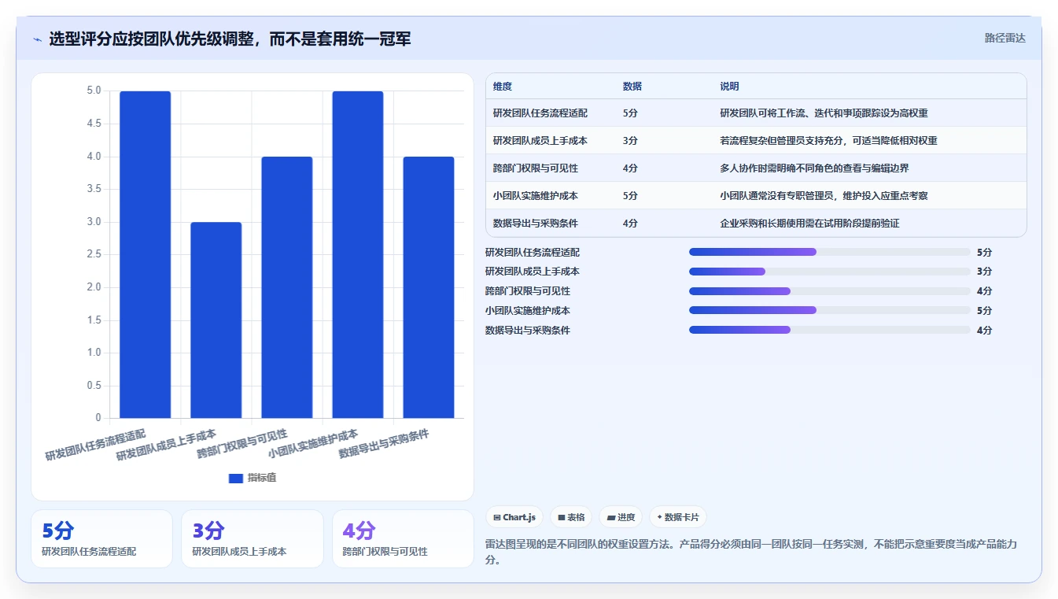Screen dimensions: 1058x599
Task: Toggle the 指标值 legend entry
Action: [252, 478]
